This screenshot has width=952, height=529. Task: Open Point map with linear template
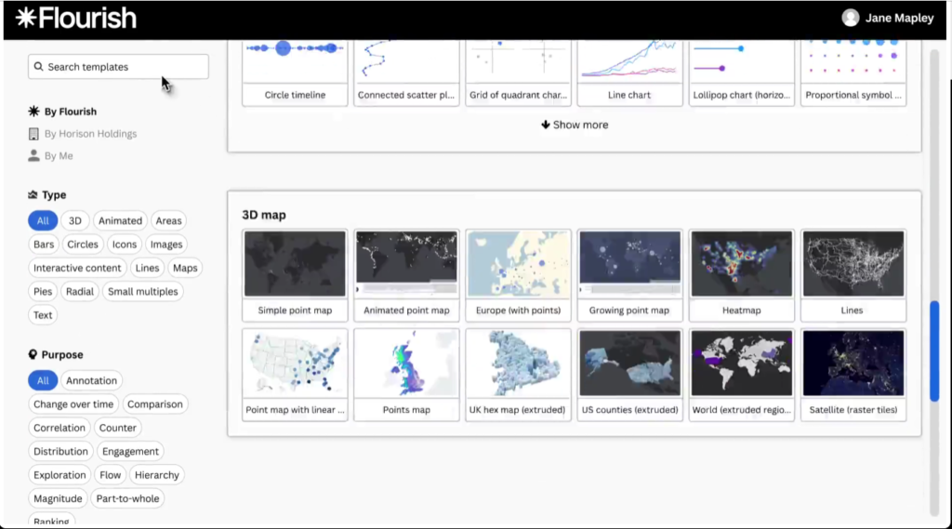(x=295, y=375)
